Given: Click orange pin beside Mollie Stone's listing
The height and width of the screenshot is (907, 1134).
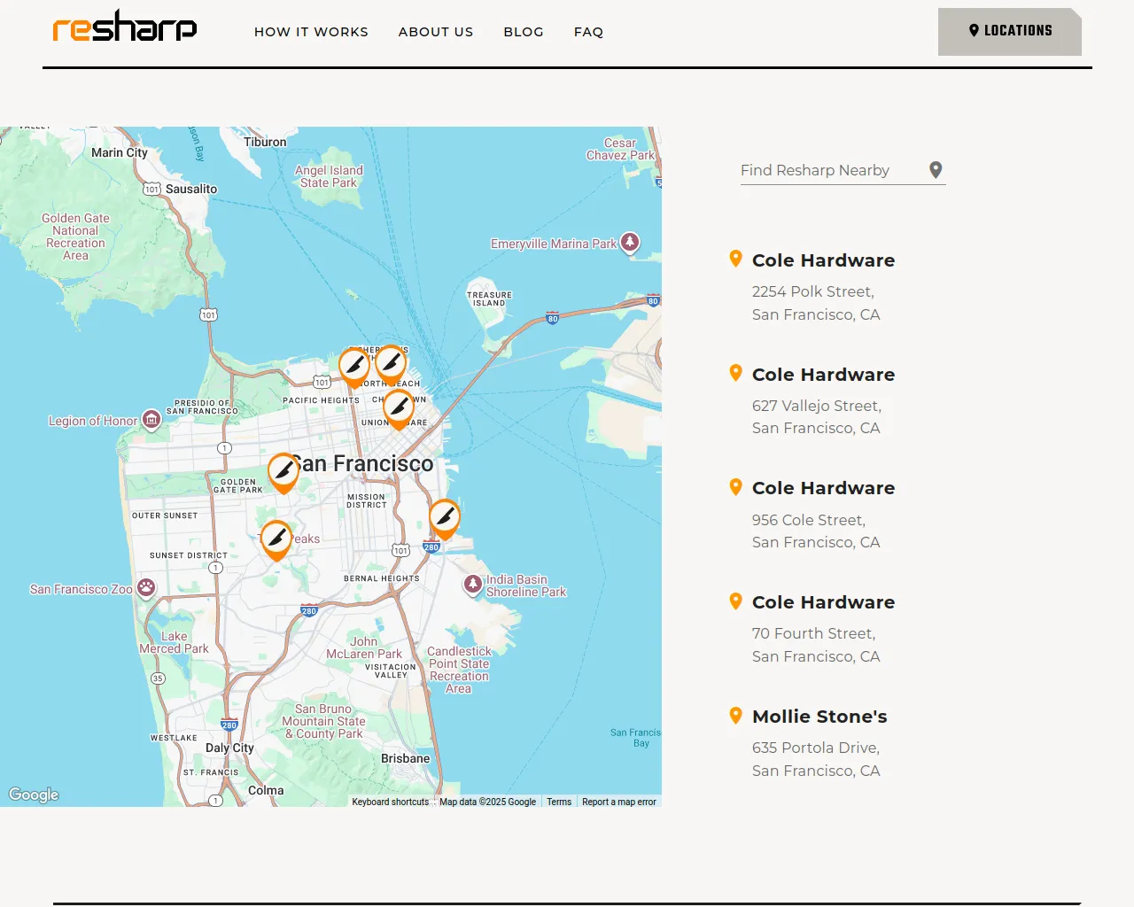Looking at the screenshot, I should tap(735, 716).
